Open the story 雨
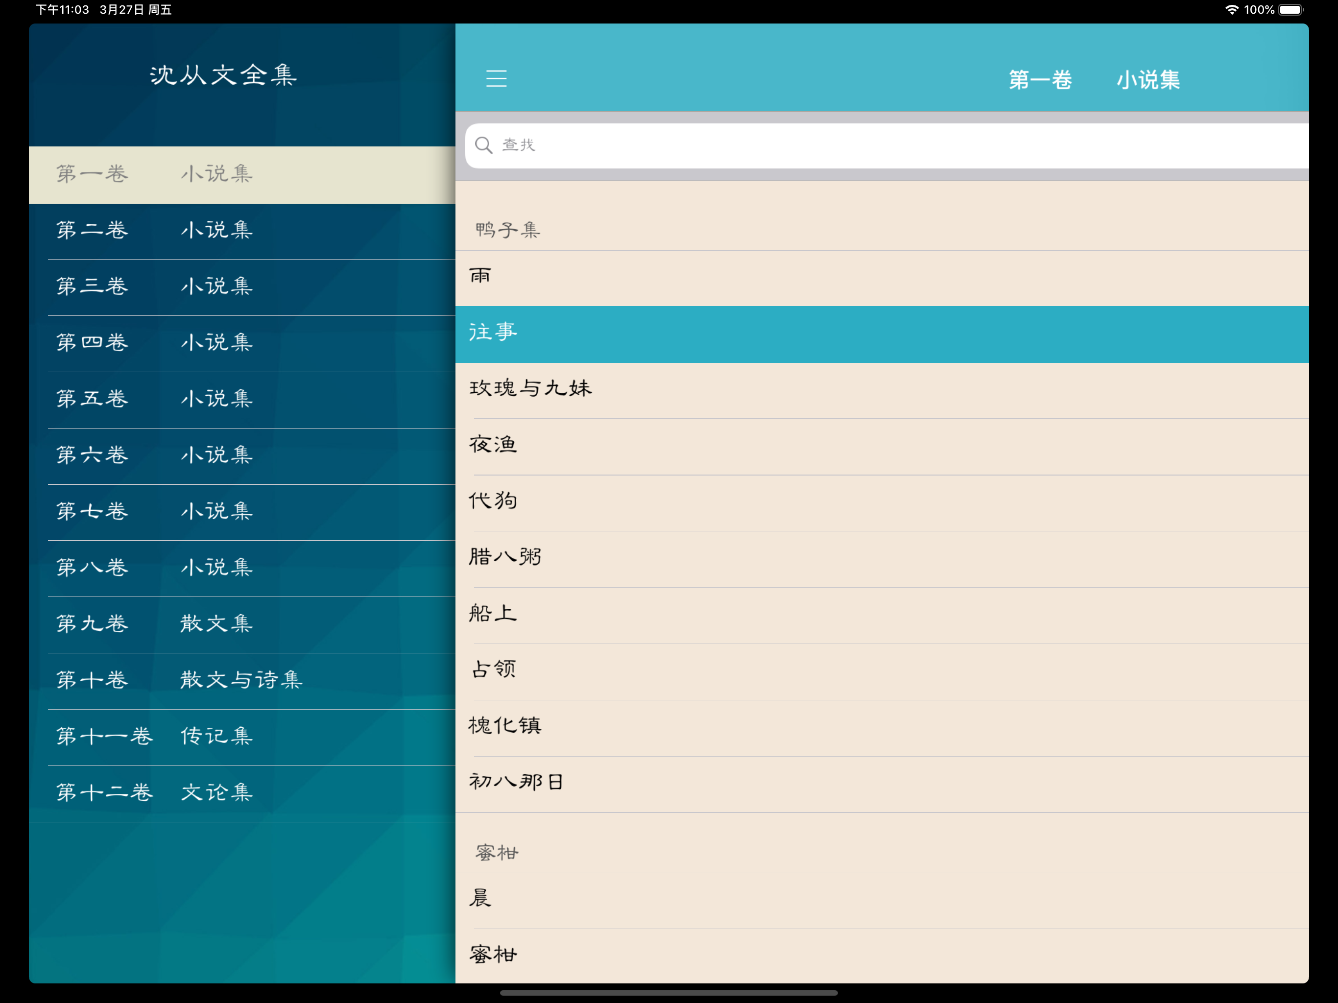This screenshot has height=1003, width=1338. [882, 278]
